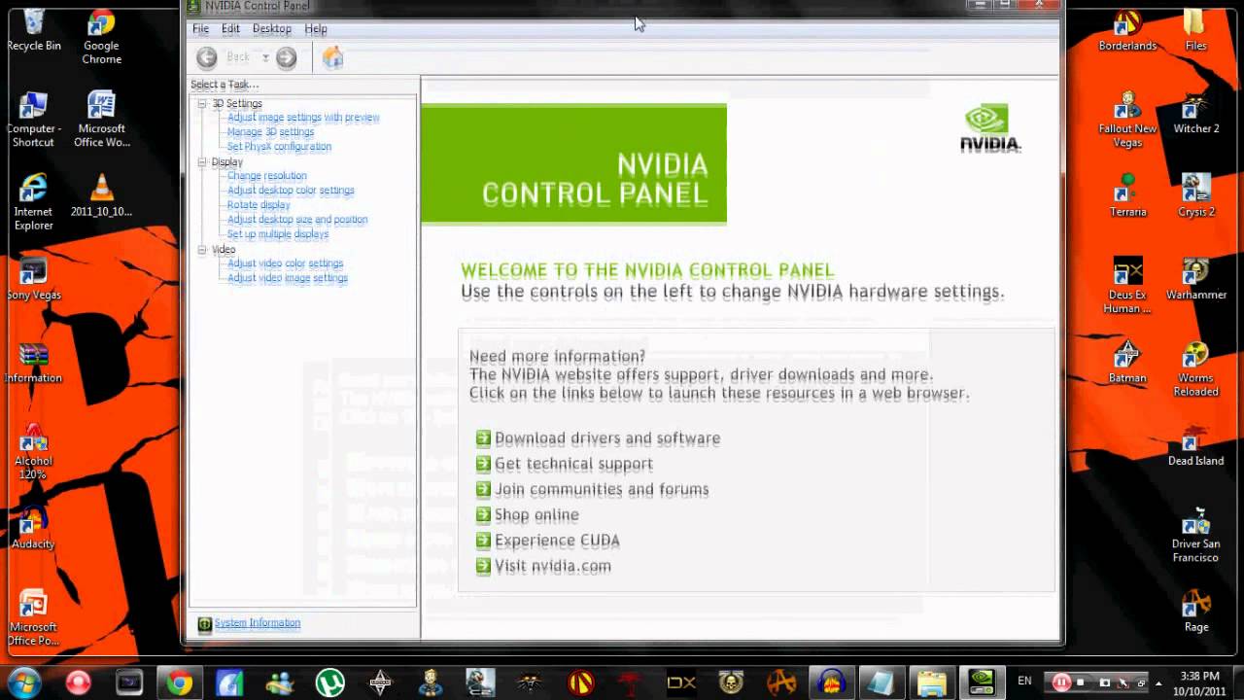
Task: Select the Microsoft Office Word desktop icon
Action: (101, 120)
